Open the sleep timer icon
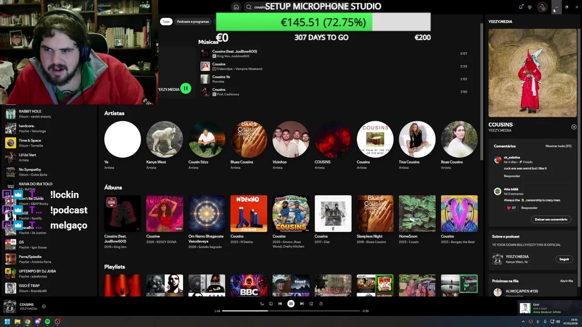 321,304
